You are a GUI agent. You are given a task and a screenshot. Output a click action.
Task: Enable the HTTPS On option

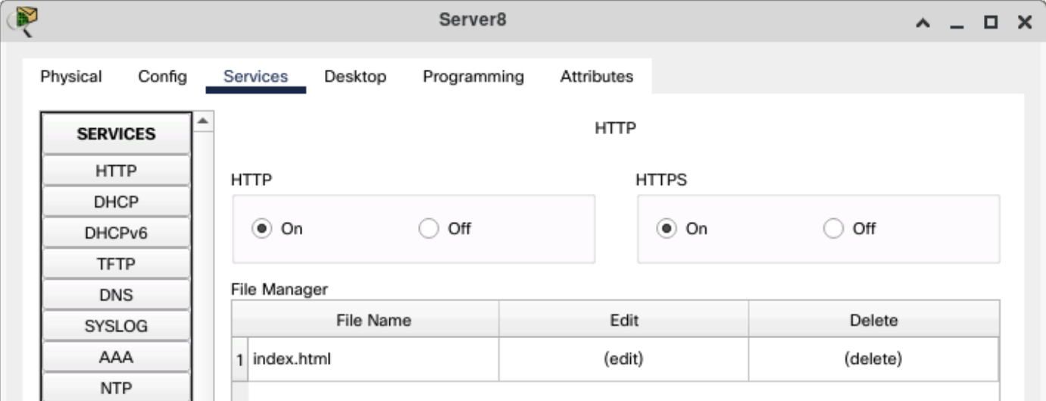pyautogui.click(x=667, y=228)
